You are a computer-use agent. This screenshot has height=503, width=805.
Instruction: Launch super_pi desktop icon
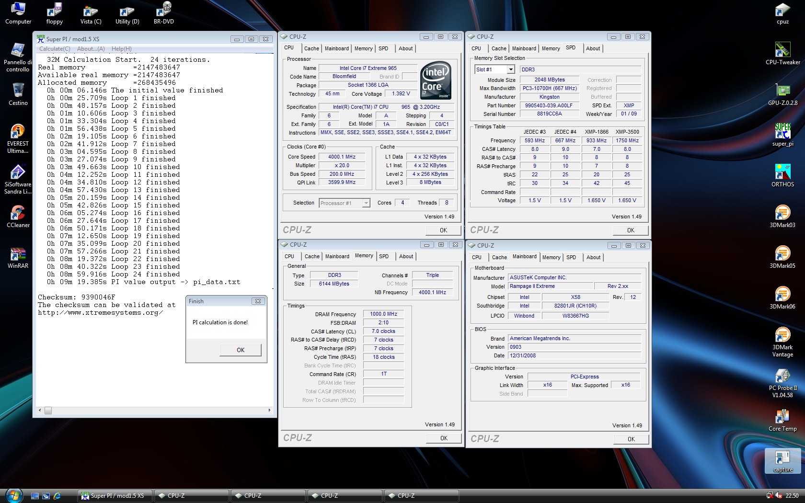tap(782, 135)
